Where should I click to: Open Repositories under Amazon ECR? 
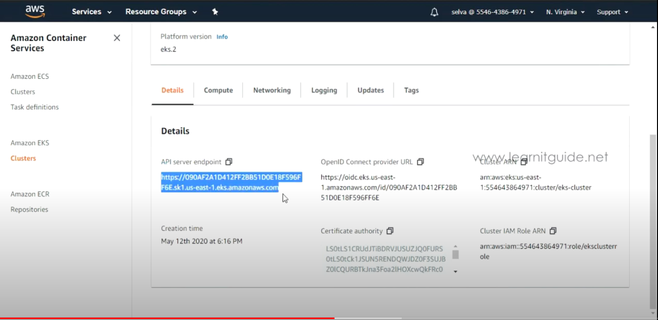click(29, 209)
